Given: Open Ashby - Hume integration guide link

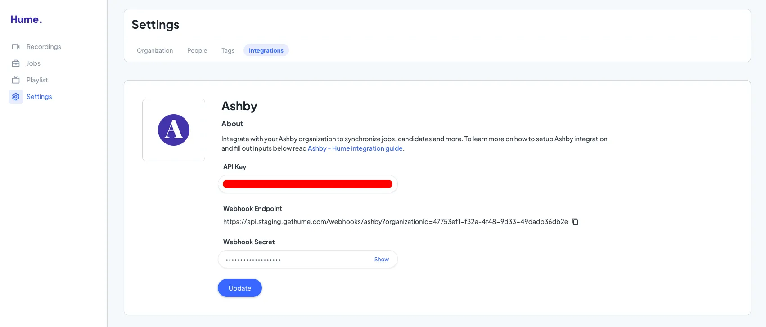Looking at the screenshot, I should (355, 148).
